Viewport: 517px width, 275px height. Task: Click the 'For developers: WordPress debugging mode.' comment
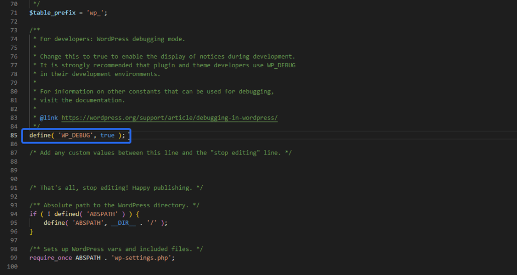pyautogui.click(x=112, y=39)
